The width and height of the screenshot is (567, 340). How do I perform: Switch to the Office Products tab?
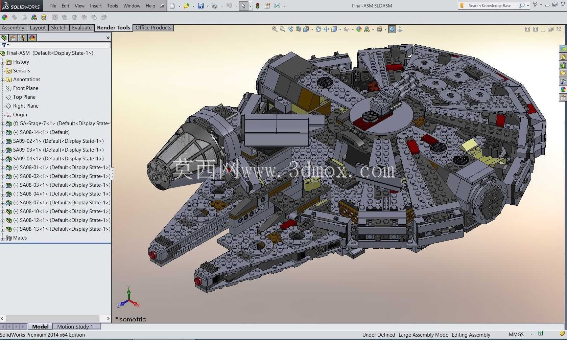(x=153, y=28)
